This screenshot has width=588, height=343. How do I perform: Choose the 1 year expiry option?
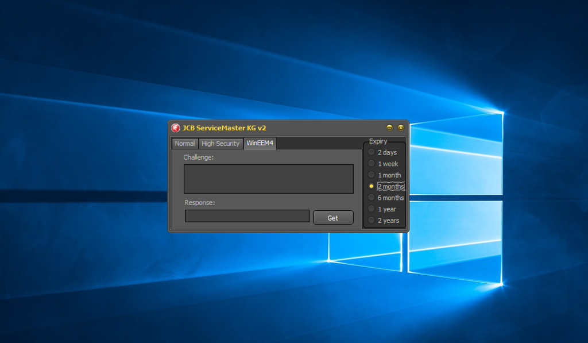[372, 209]
